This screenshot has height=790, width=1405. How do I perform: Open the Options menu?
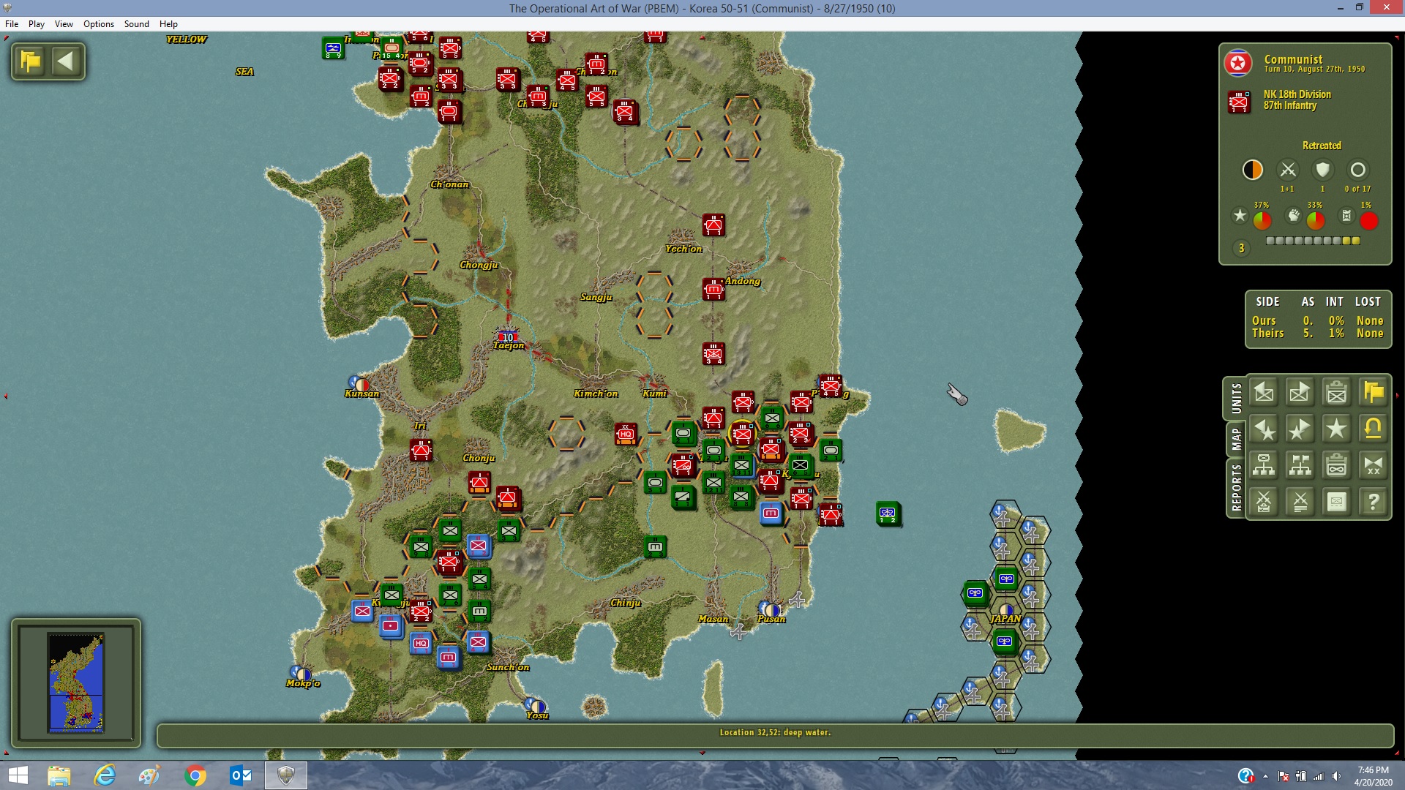pos(99,24)
